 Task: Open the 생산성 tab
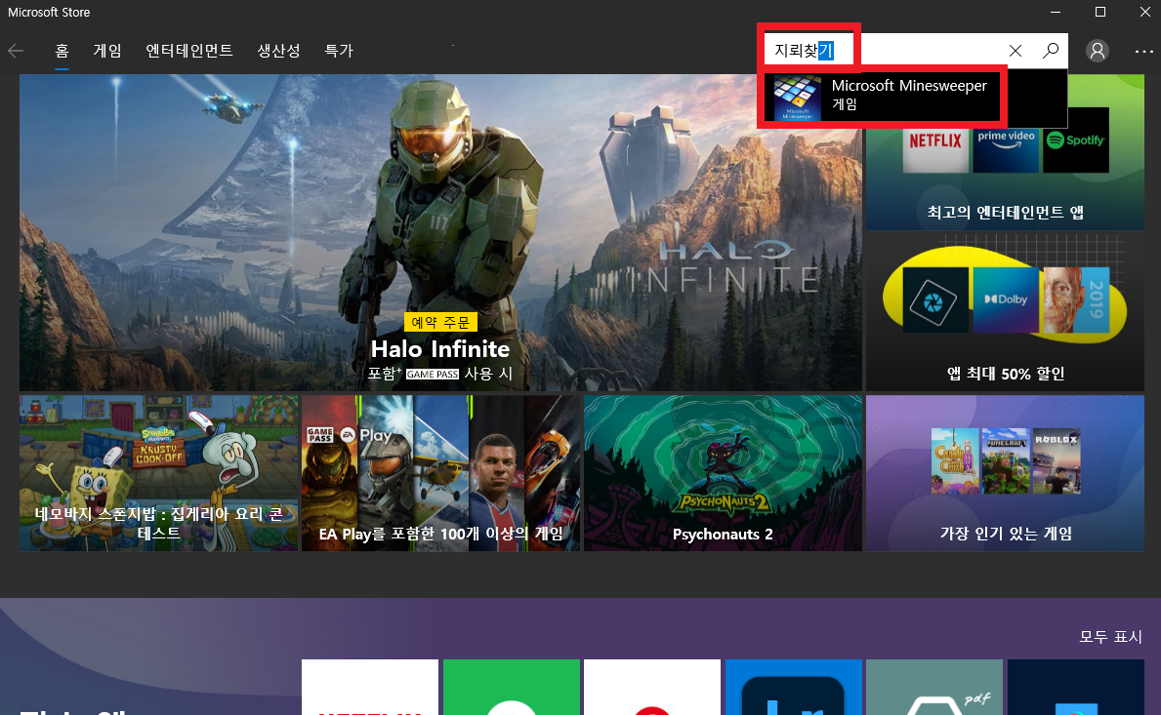[x=279, y=51]
